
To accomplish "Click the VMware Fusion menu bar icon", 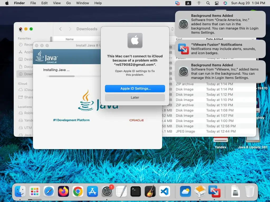I will (177, 3).
